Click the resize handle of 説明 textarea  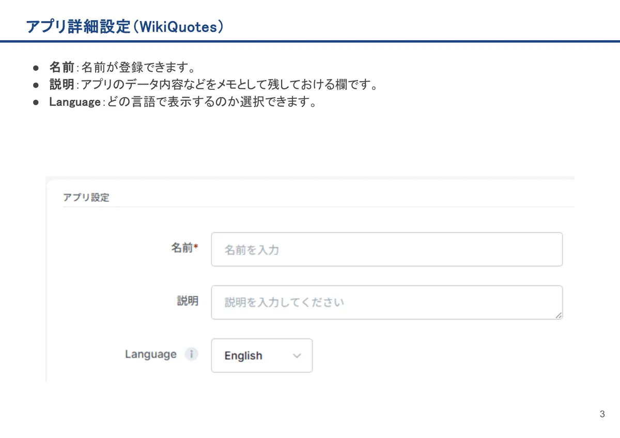(x=559, y=315)
